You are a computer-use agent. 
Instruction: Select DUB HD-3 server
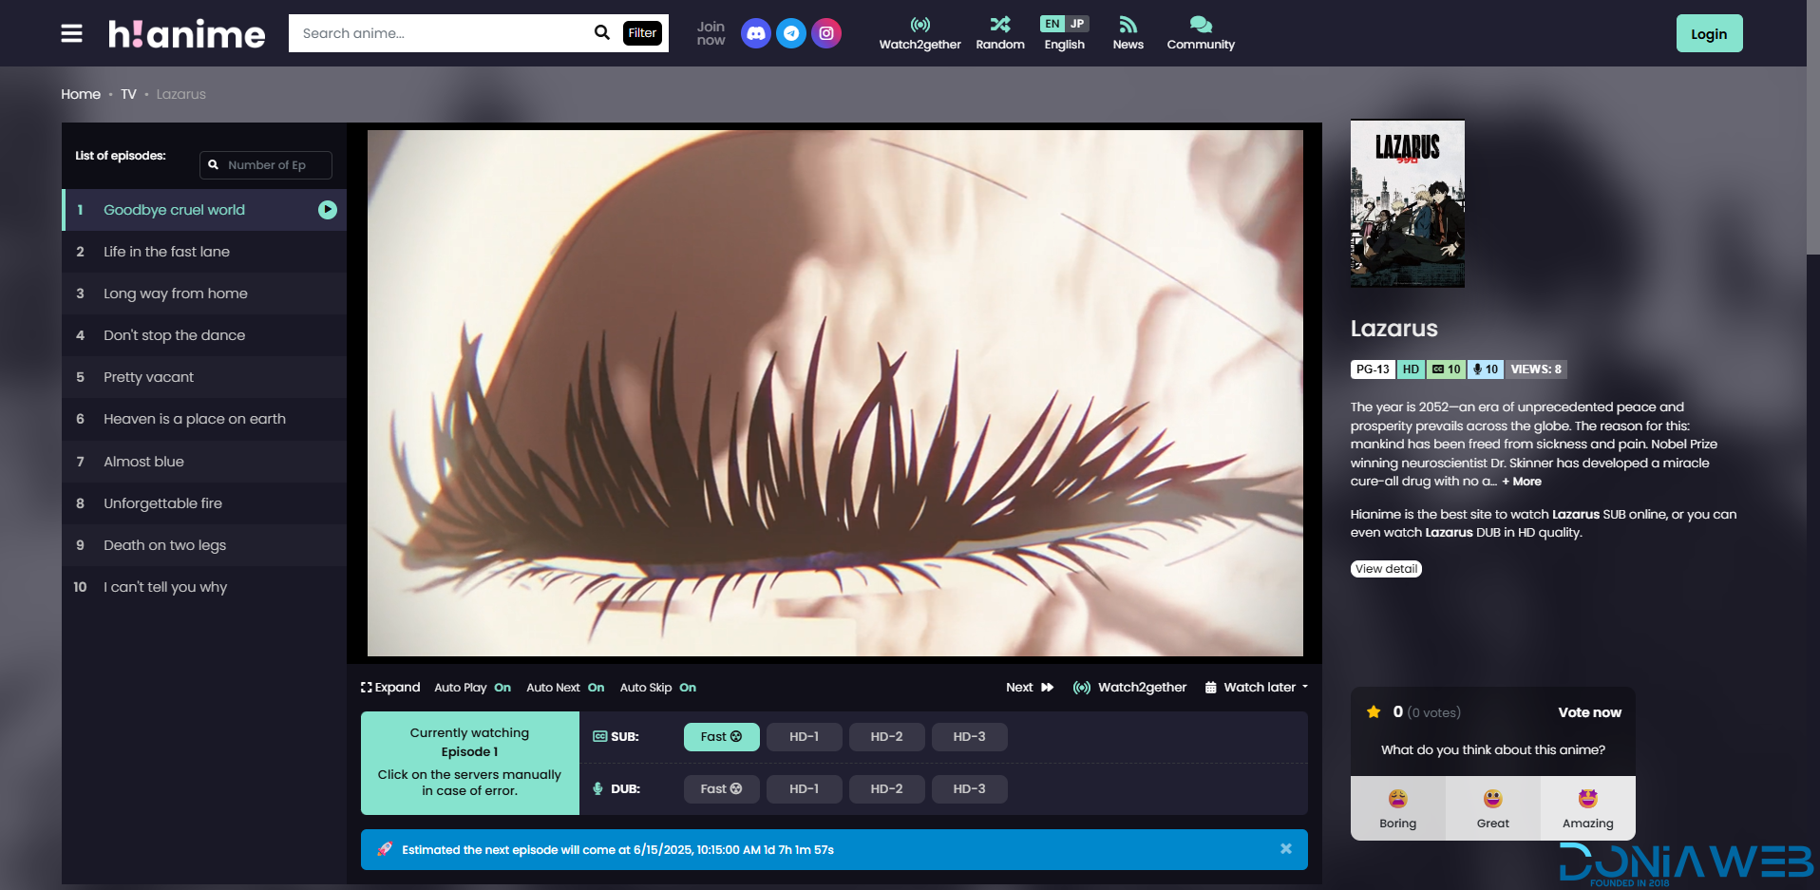coord(969,788)
